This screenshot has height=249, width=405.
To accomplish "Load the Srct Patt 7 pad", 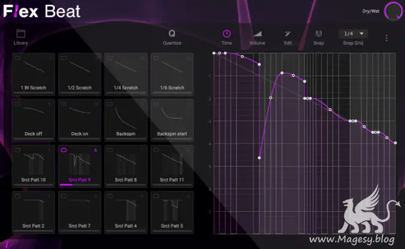I will point(80,212).
